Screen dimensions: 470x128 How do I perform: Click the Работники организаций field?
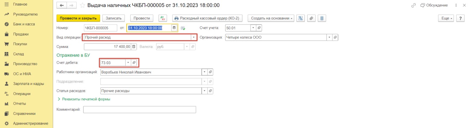coord(151,72)
